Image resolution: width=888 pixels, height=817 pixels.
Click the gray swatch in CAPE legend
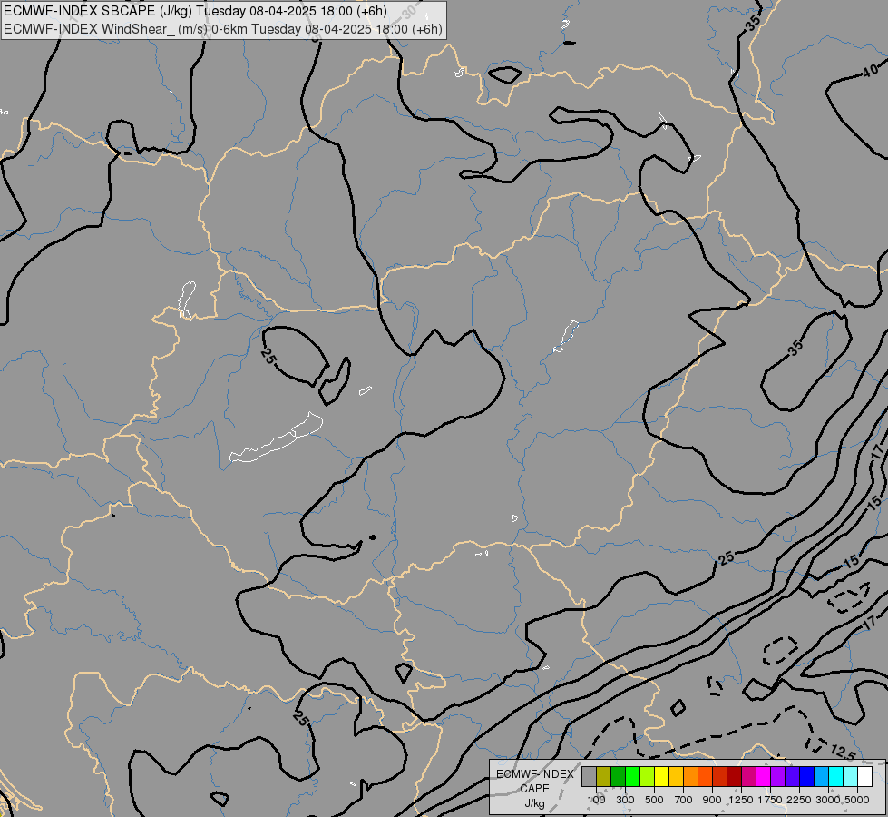click(x=589, y=777)
